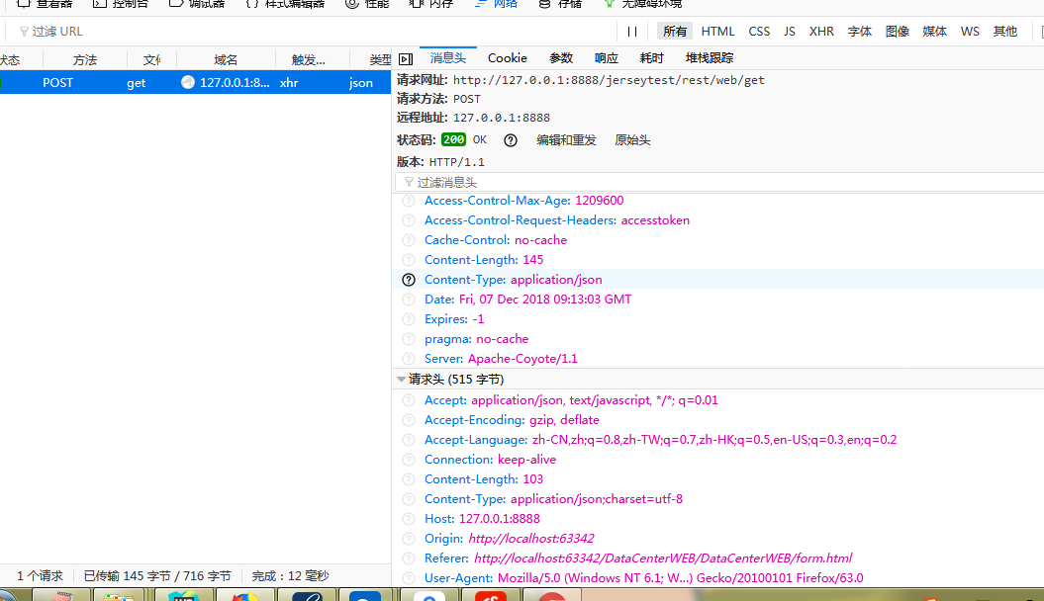1044x601 pixels.
Task: Switch to the 堆栈跟踪 tab
Action: coord(710,58)
